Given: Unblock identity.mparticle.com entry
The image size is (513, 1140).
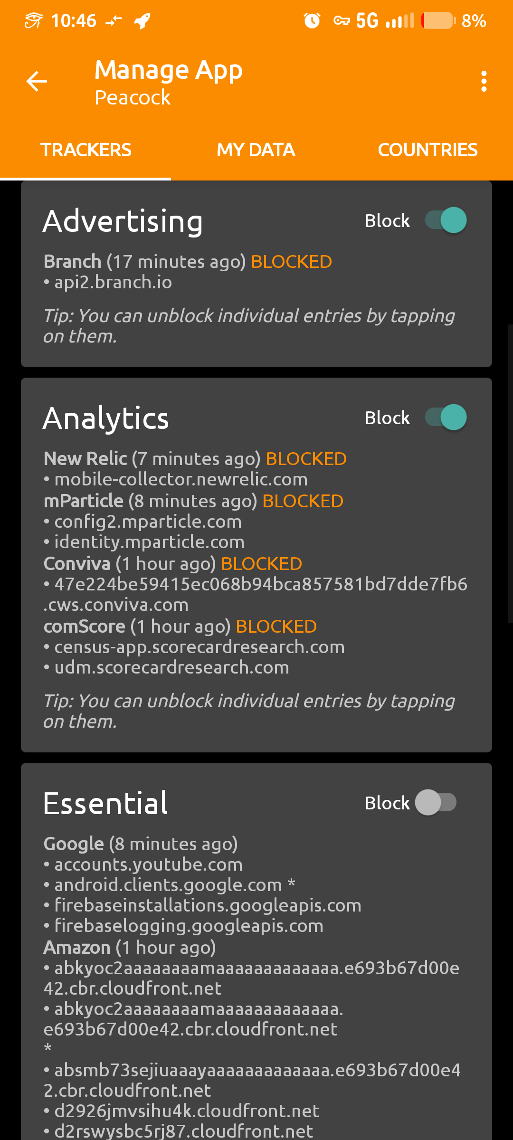Looking at the screenshot, I should [x=149, y=542].
